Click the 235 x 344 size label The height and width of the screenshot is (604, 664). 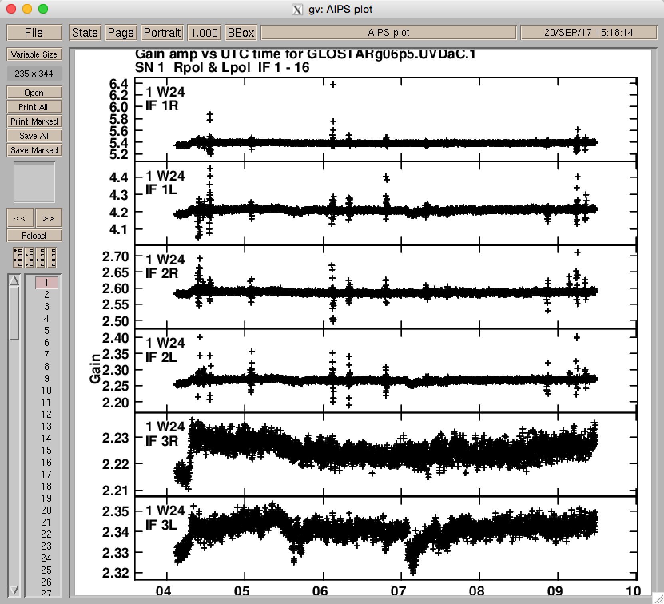click(x=34, y=74)
